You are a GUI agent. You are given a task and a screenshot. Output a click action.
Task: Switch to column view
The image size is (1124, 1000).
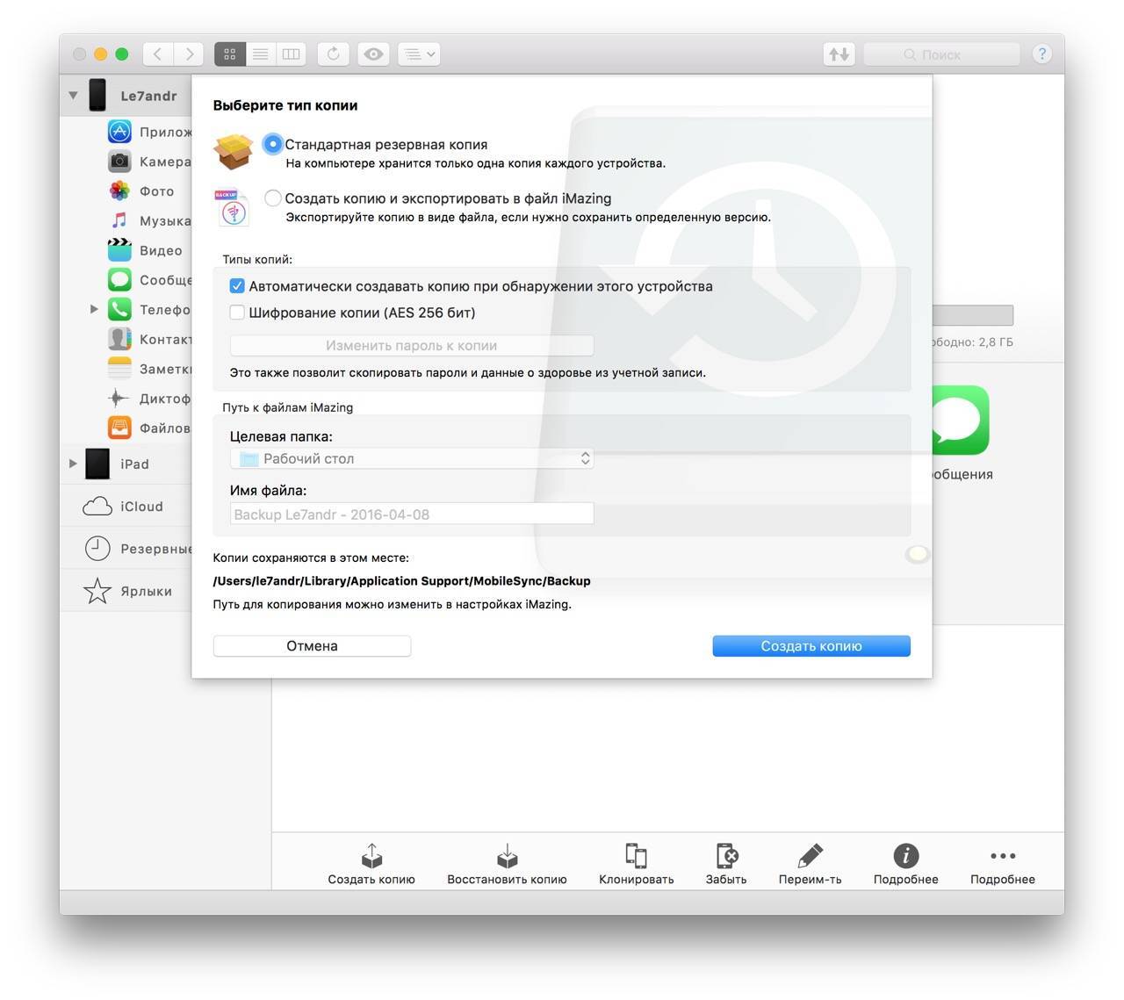[291, 54]
